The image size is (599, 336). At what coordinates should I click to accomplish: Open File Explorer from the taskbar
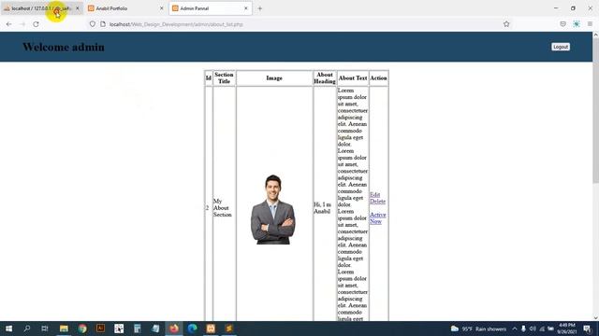coord(64,329)
